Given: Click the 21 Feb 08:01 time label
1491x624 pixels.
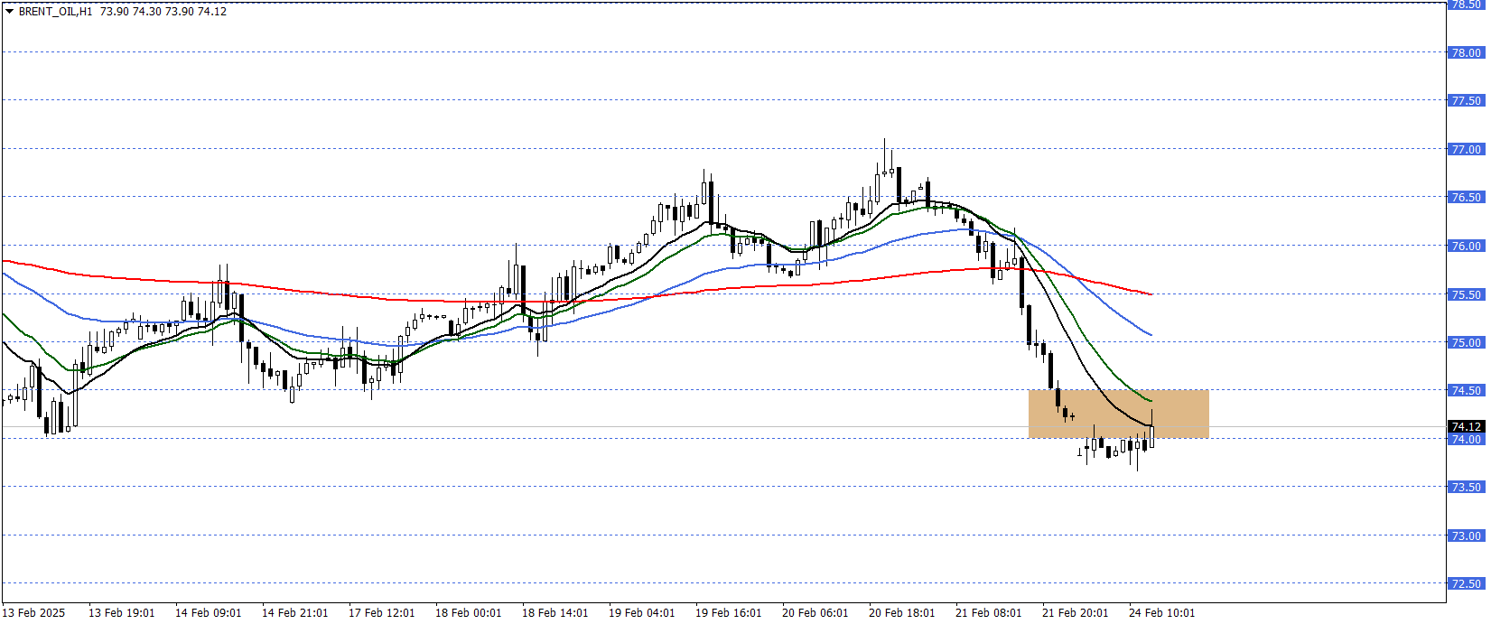Looking at the screenshot, I should pyautogui.click(x=989, y=612).
